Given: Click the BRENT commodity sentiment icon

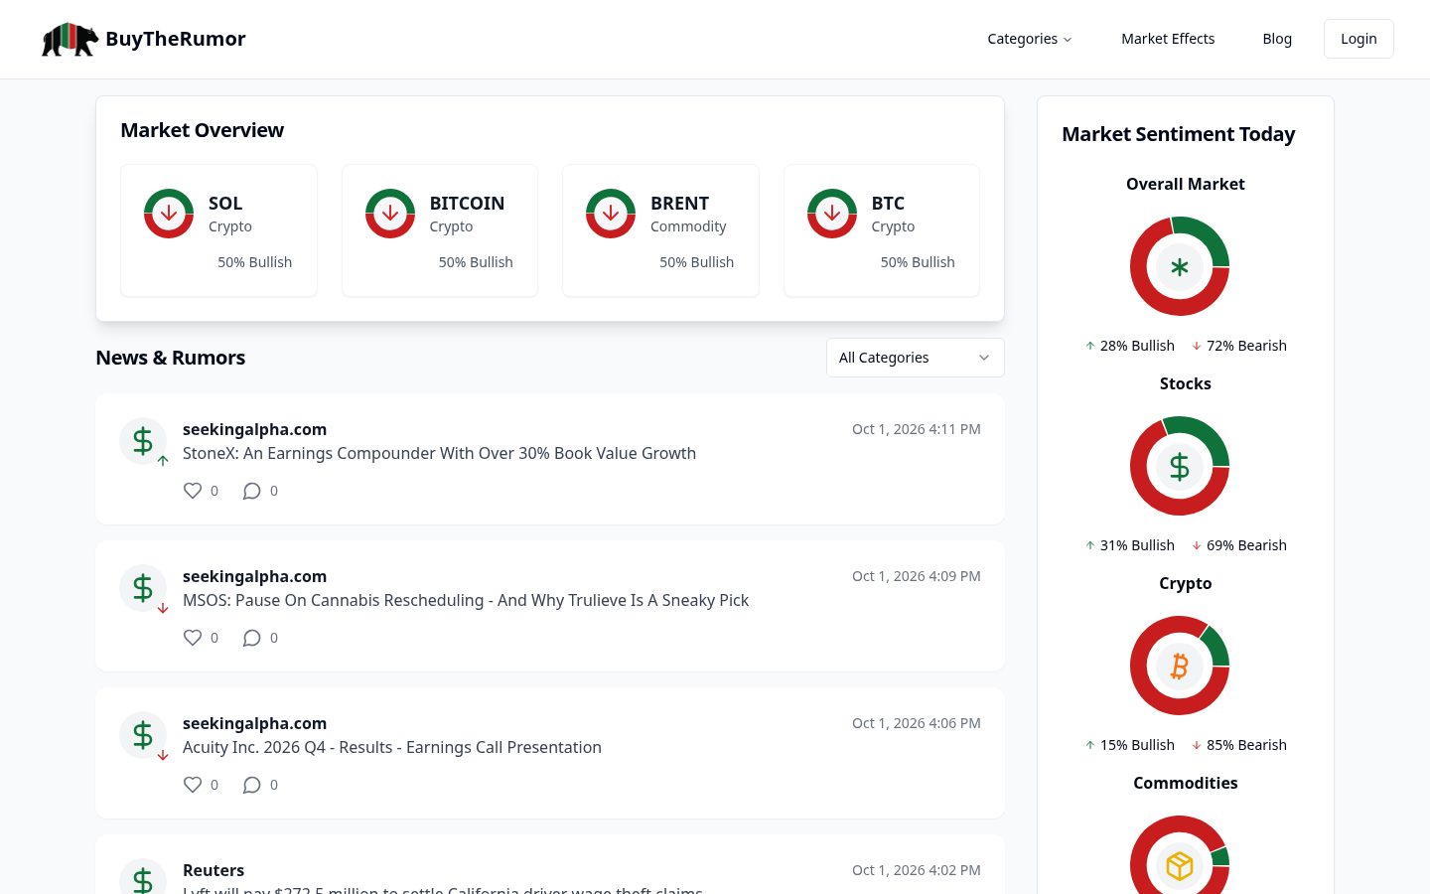Looking at the screenshot, I should click(611, 214).
